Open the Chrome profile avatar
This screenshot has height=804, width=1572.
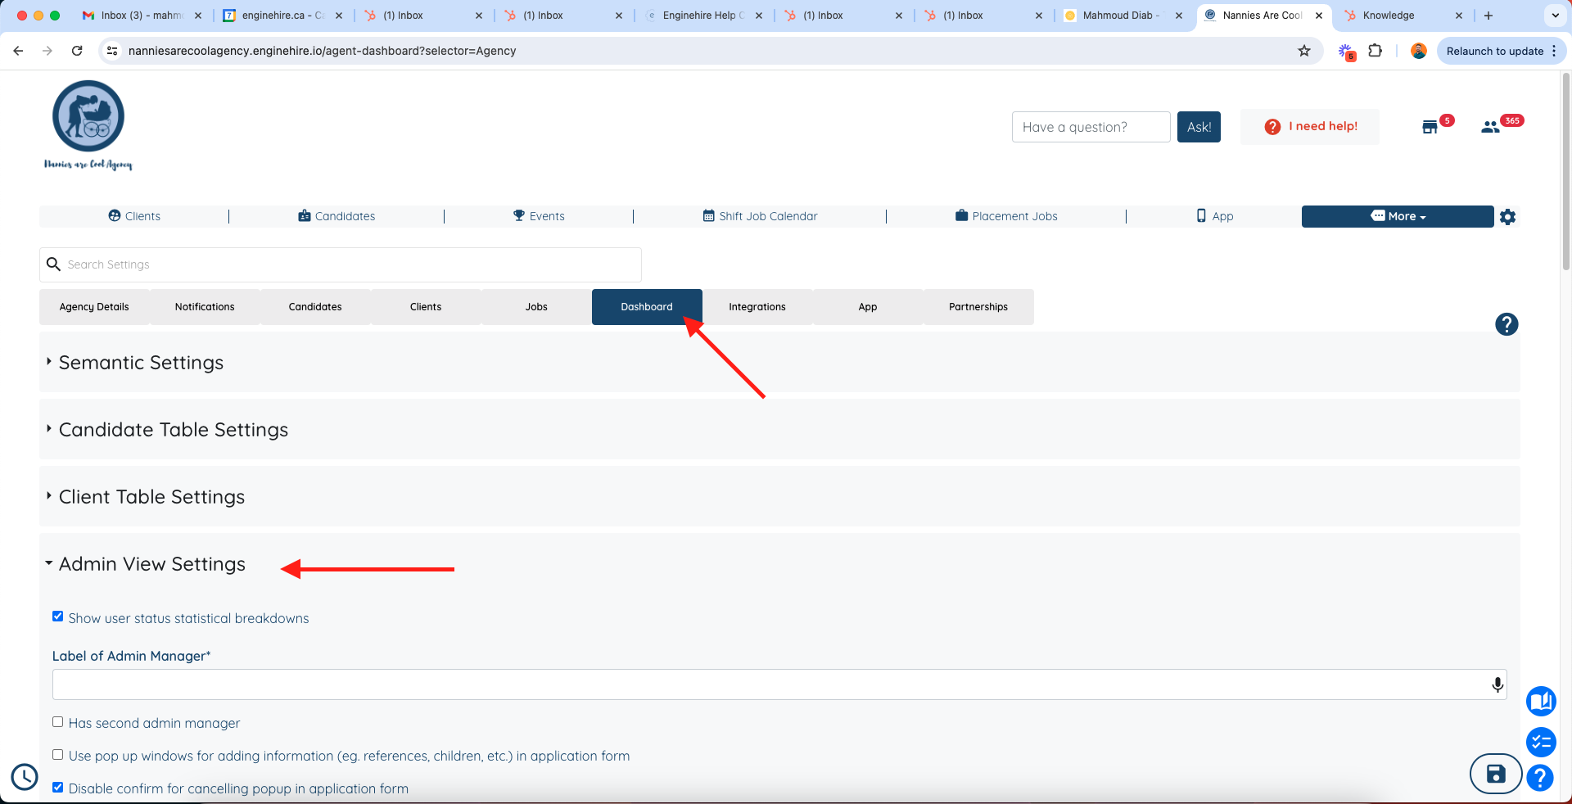coord(1419,51)
